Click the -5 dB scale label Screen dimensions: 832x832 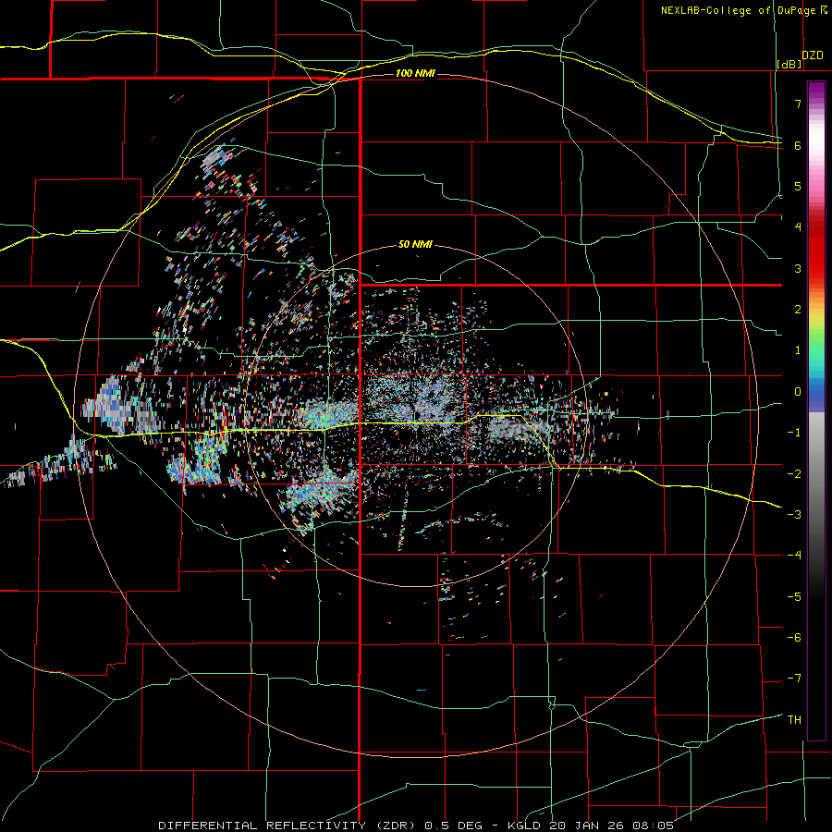click(794, 597)
